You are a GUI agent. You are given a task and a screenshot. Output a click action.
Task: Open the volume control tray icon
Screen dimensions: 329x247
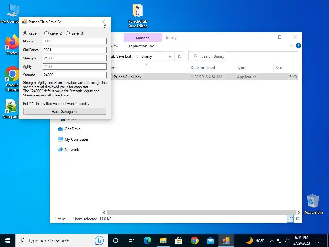(x=287, y=241)
